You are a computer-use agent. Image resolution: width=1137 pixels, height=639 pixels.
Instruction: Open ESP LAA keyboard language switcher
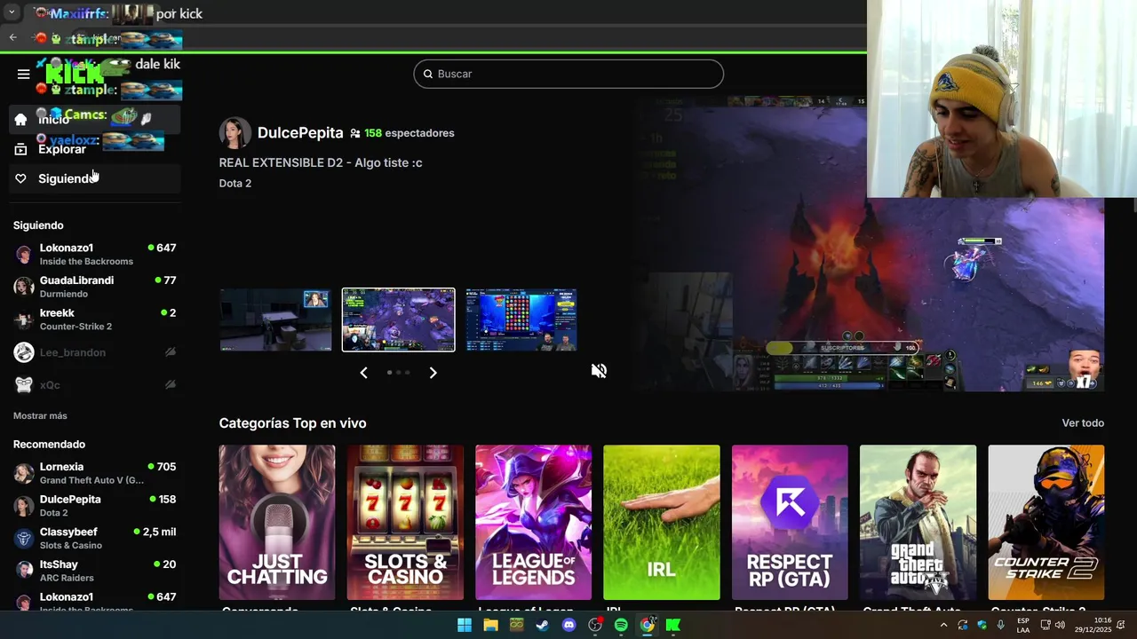pyautogui.click(x=1023, y=625)
